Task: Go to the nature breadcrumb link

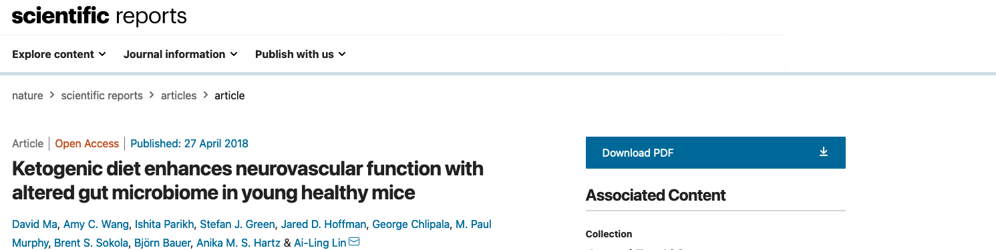Action: [27, 95]
